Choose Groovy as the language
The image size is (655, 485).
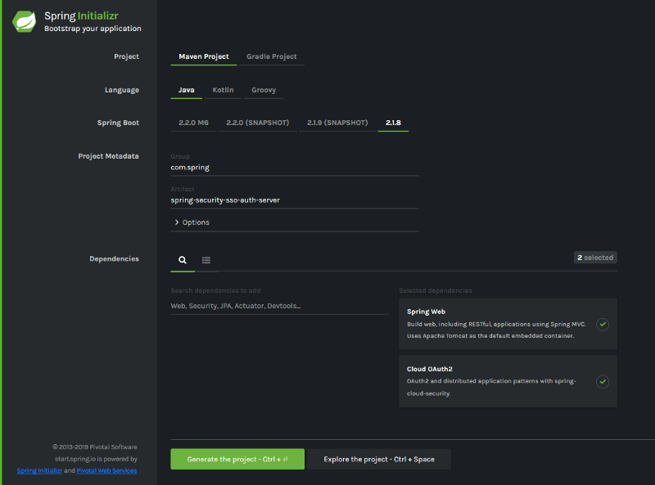pos(264,90)
